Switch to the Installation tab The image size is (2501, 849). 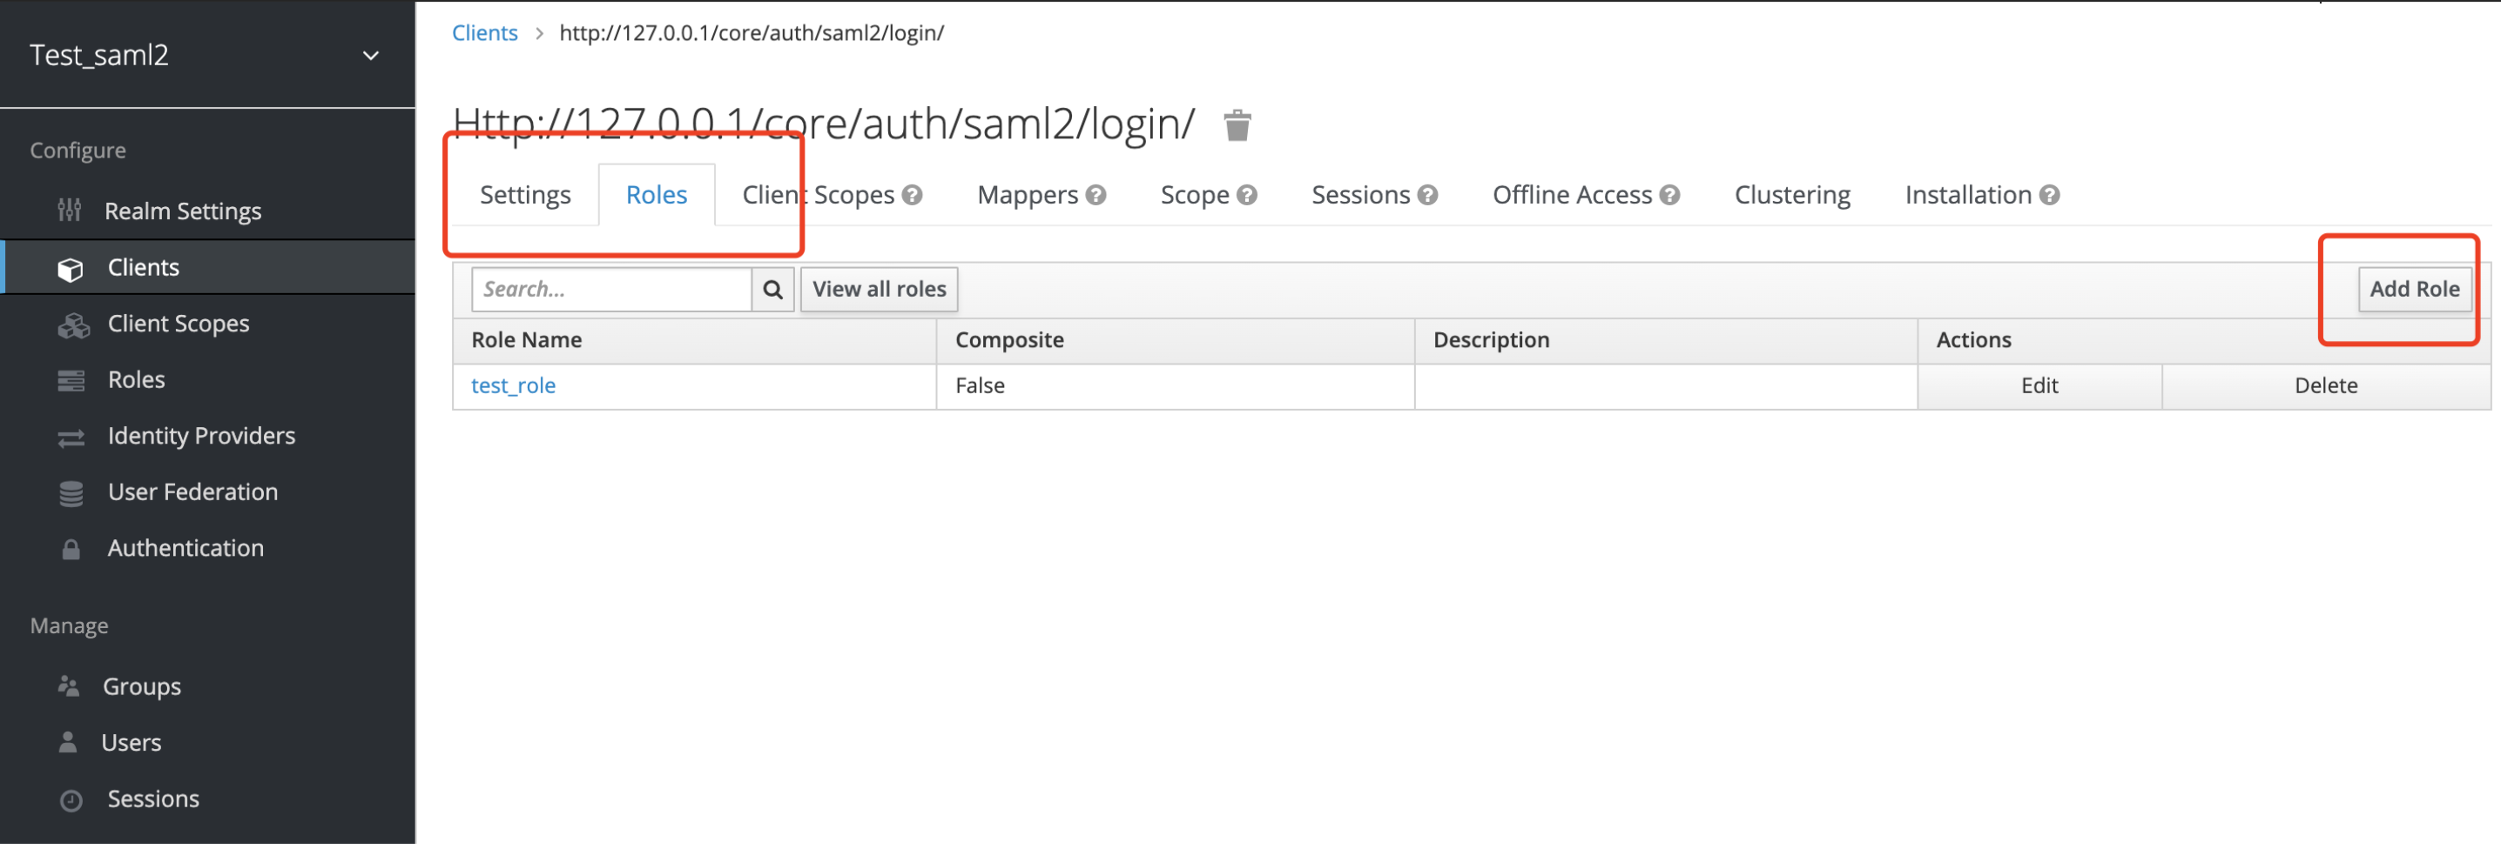point(1967,194)
